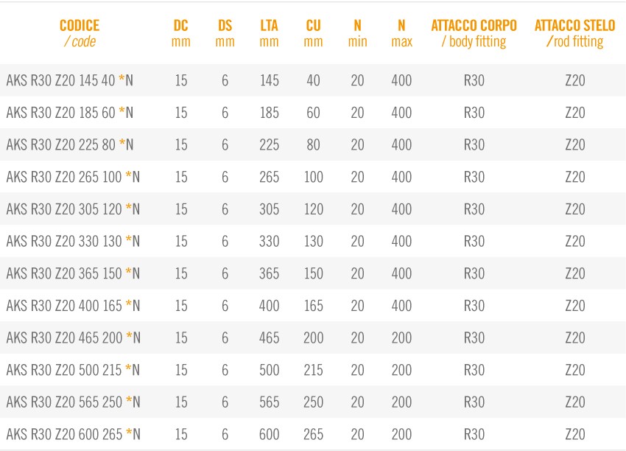Image resolution: width=626 pixels, height=451 pixels.
Task: Click the ATTACCO STELO rod fitting header
Action: tap(575, 33)
